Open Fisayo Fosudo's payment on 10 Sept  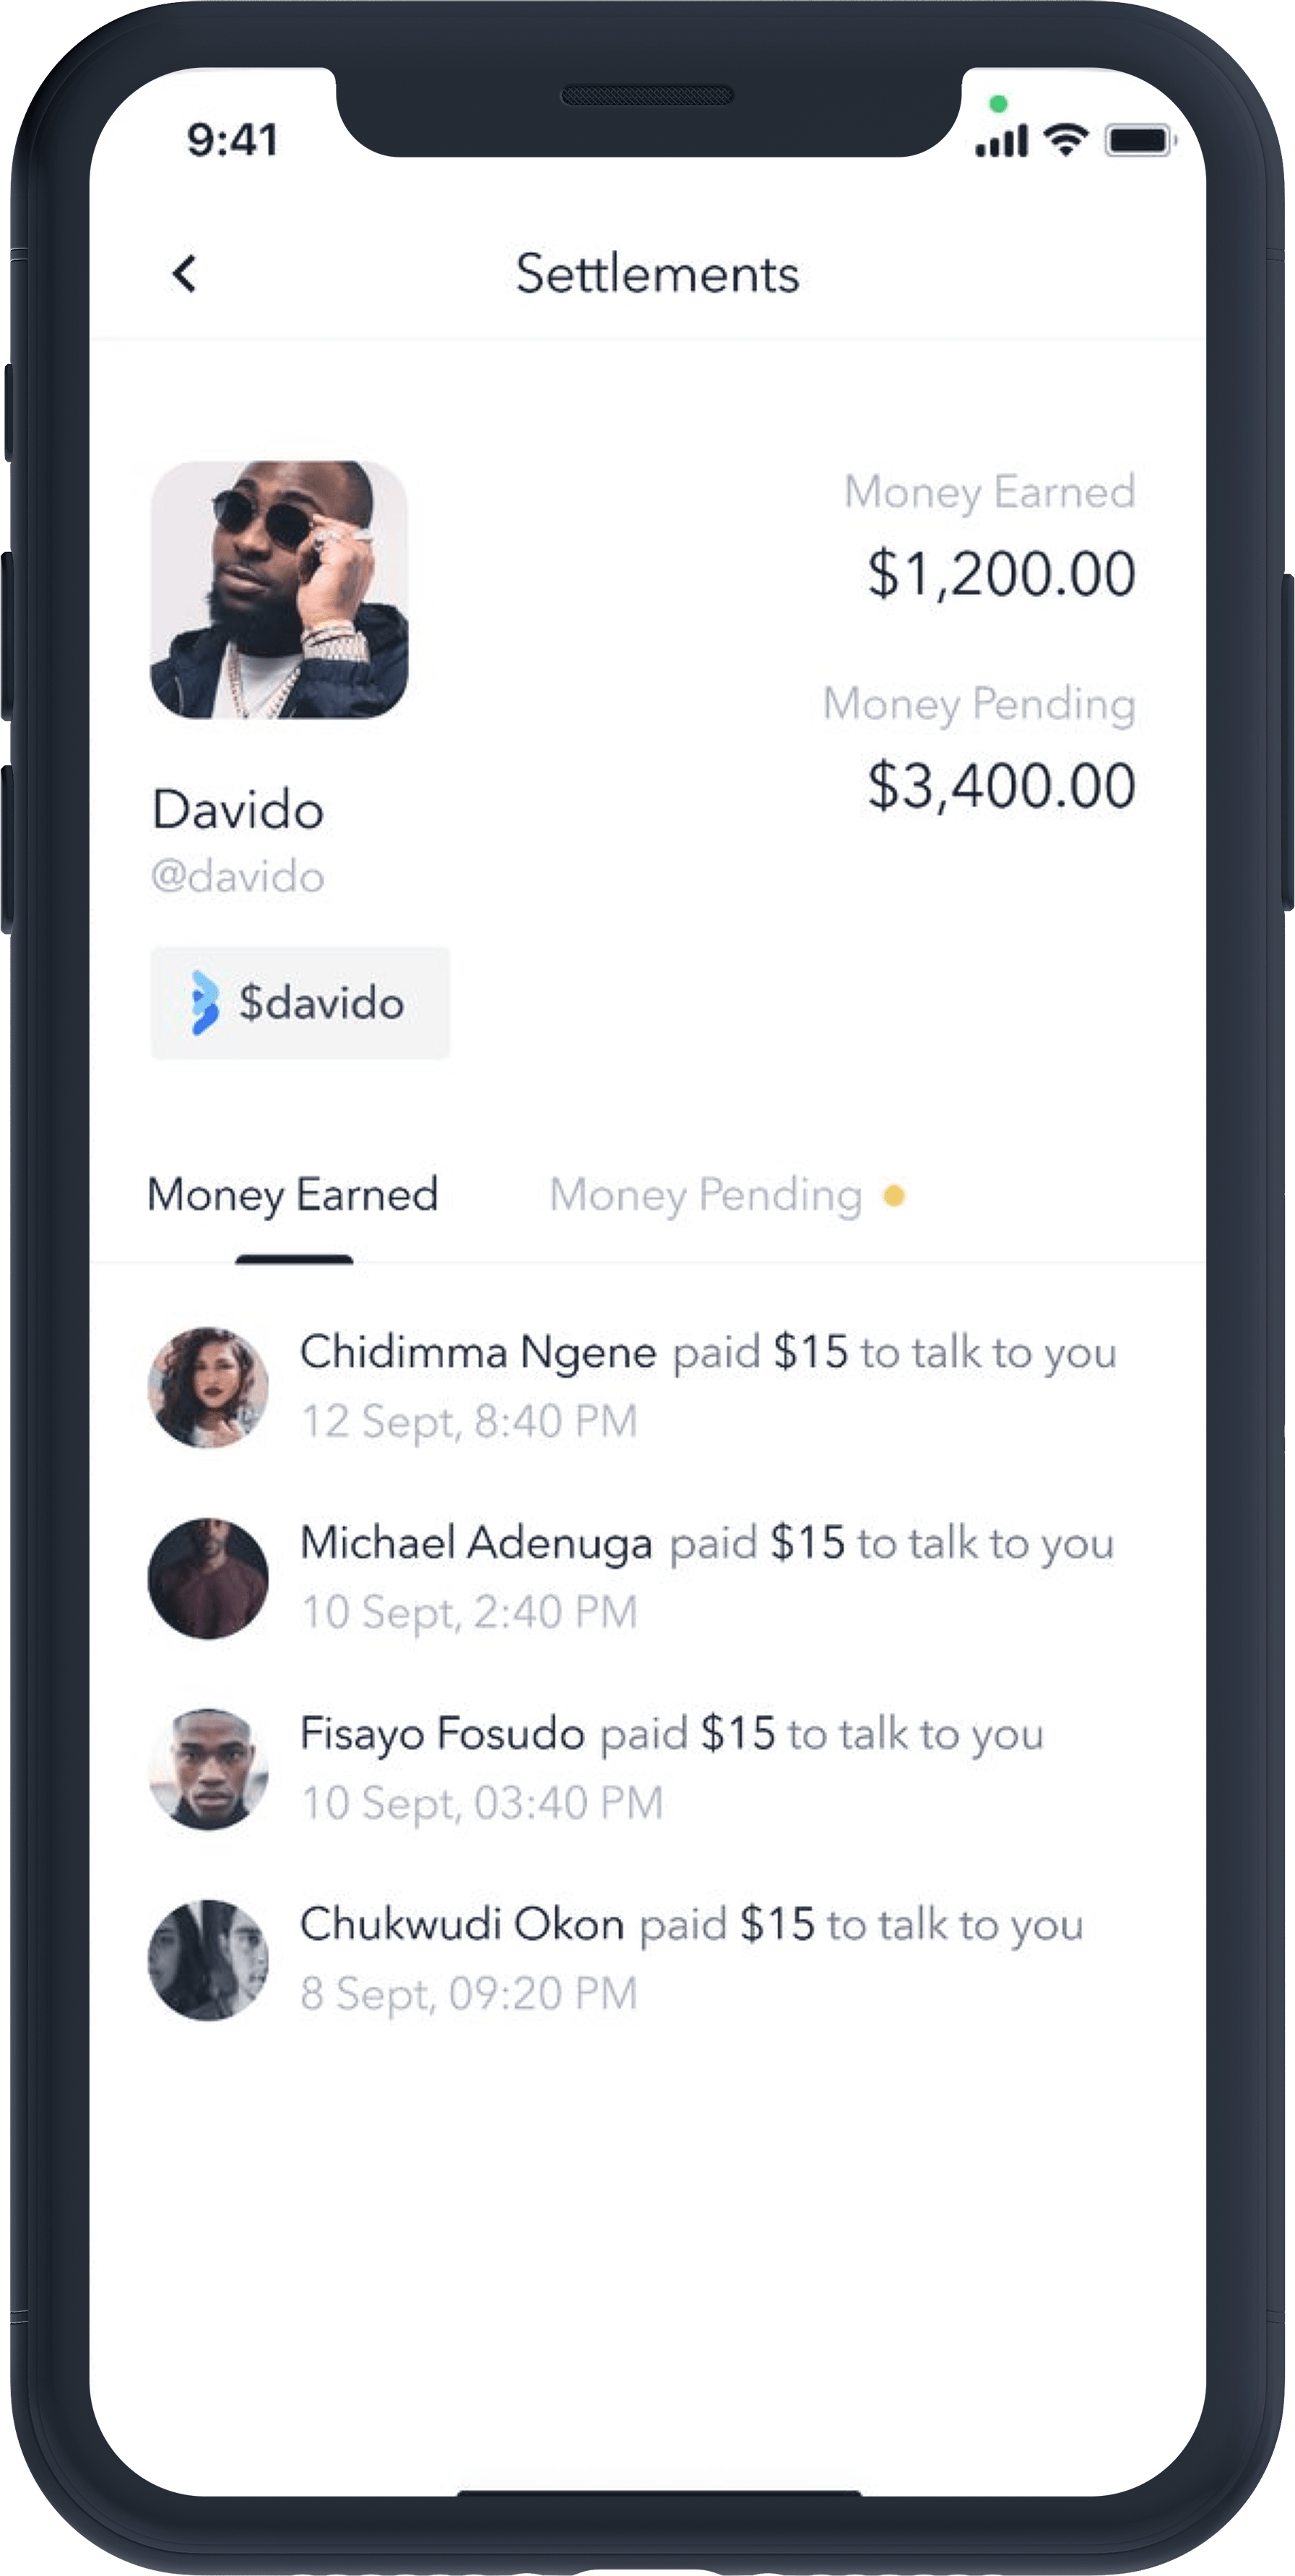(x=646, y=1769)
